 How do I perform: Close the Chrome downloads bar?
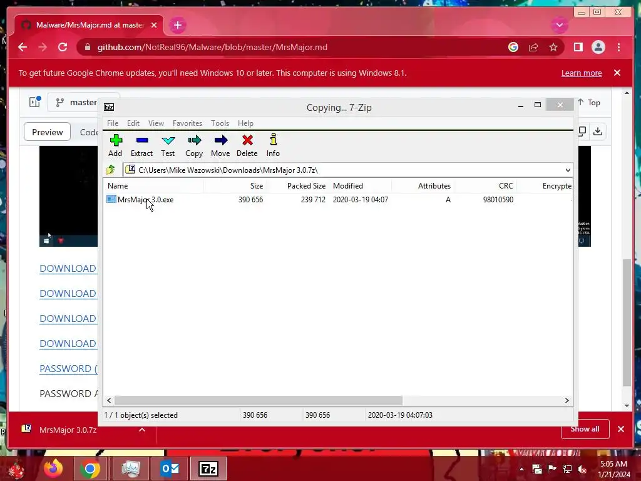point(621,429)
